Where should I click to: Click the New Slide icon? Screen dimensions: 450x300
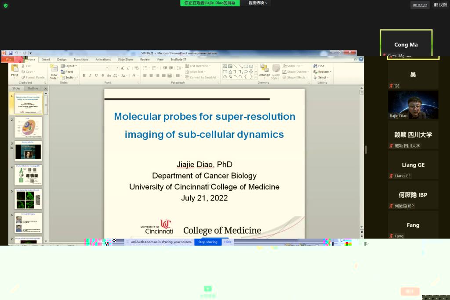(54, 68)
